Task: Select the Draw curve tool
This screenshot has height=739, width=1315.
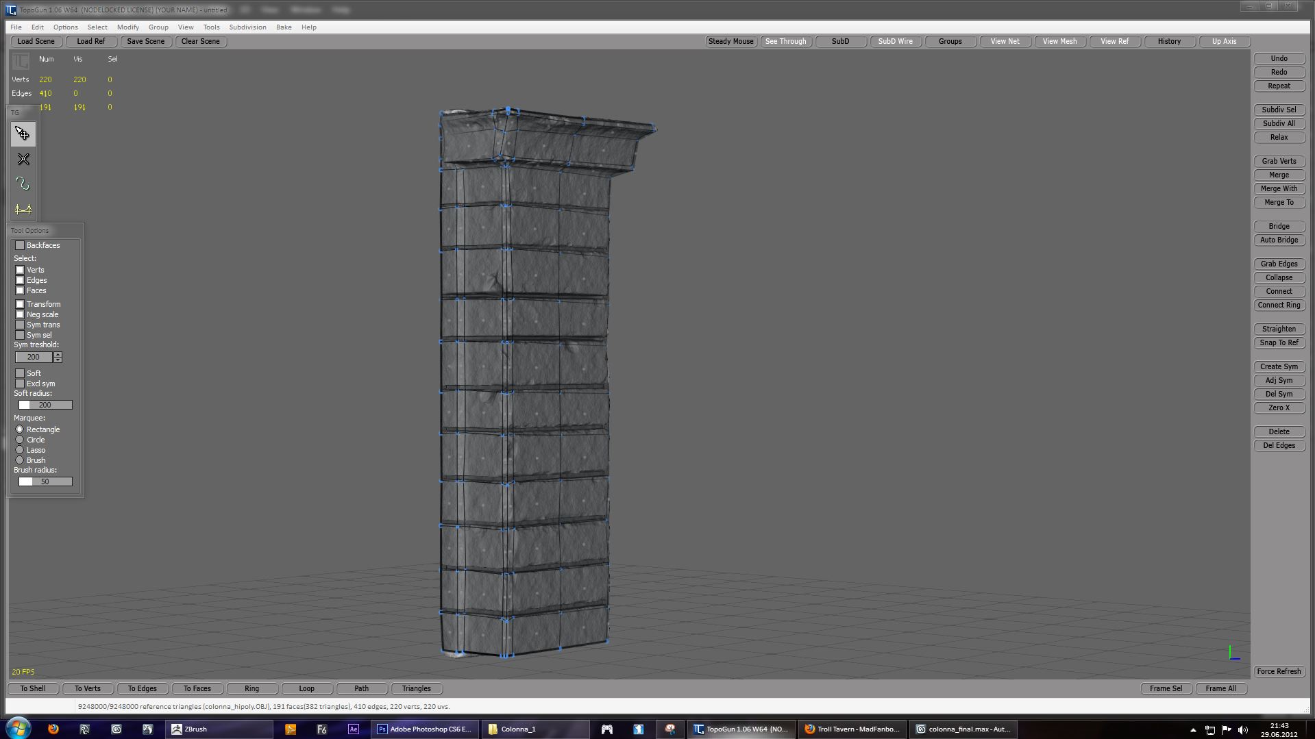Action: (23, 184)
